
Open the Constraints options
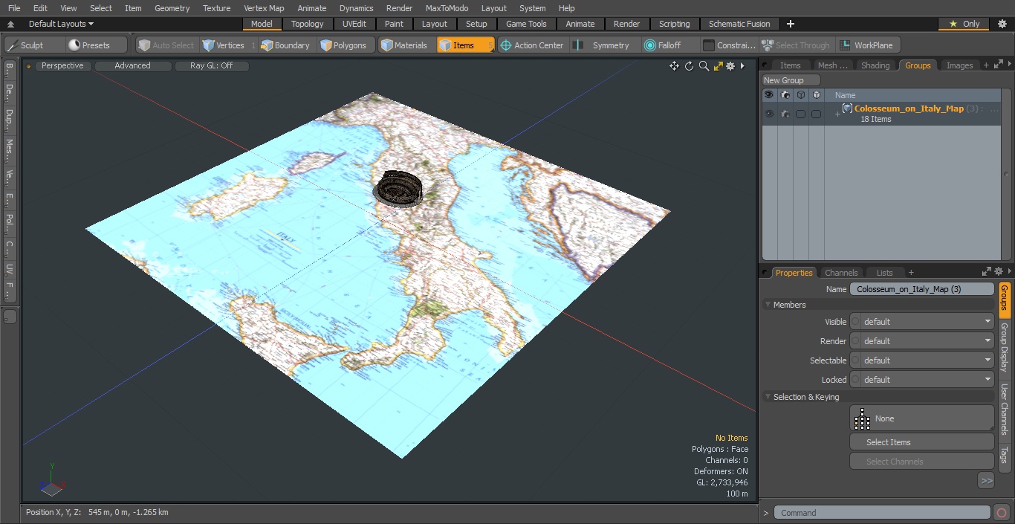pos(730,45)
